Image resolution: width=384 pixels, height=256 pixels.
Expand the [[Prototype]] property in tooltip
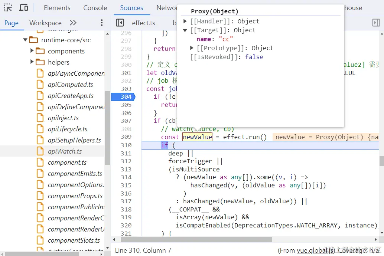(192, 48)
